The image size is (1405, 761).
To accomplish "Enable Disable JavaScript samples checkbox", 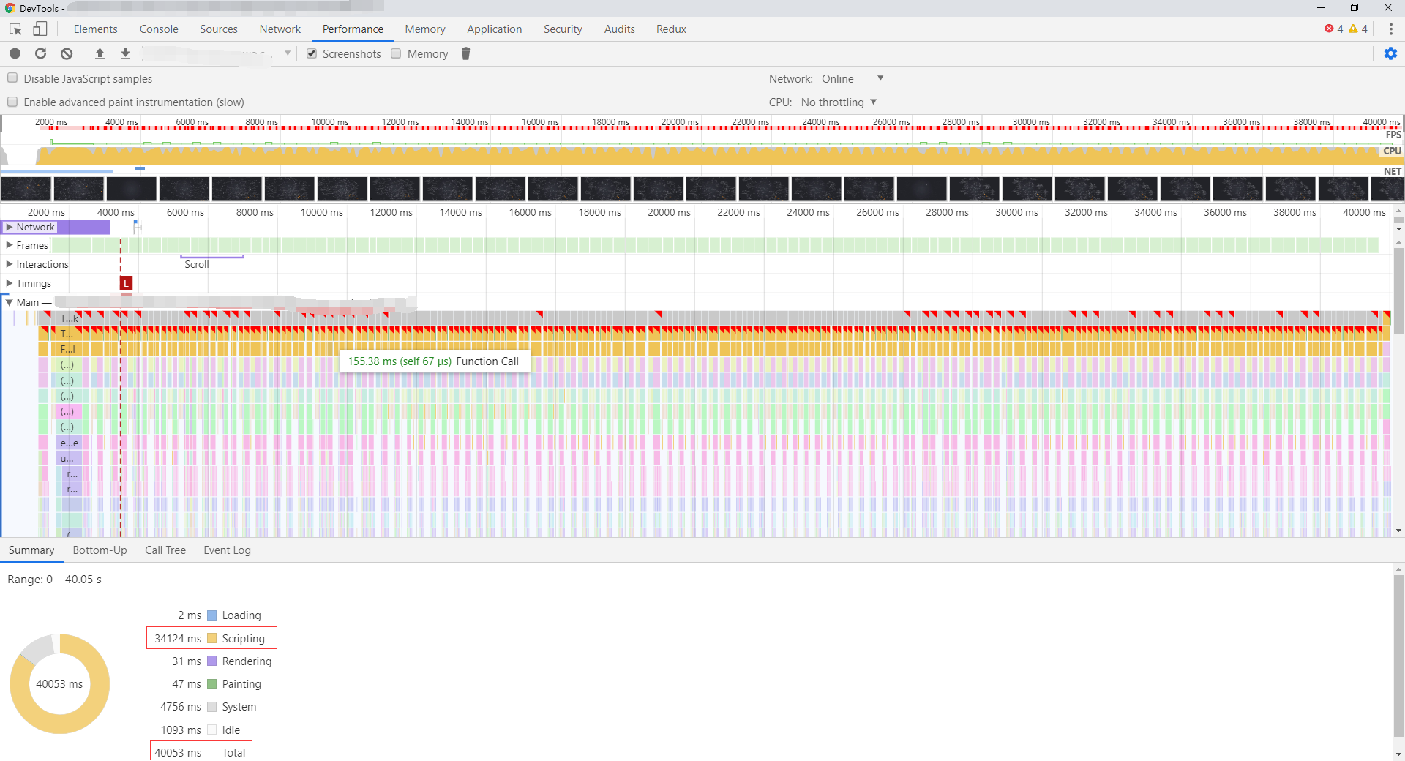I will tap(12, 78).
